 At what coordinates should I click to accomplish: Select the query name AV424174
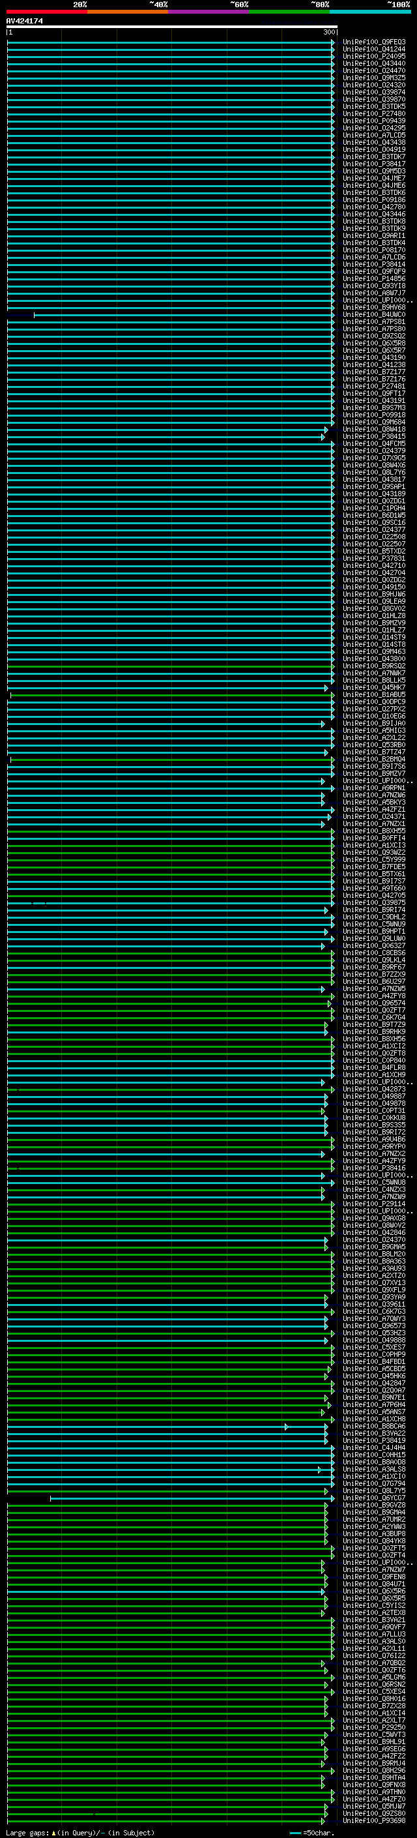[x=24, y=21]
